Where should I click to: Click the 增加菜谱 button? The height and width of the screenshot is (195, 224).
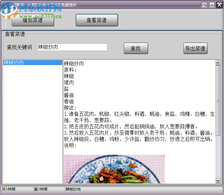point(33,20)
